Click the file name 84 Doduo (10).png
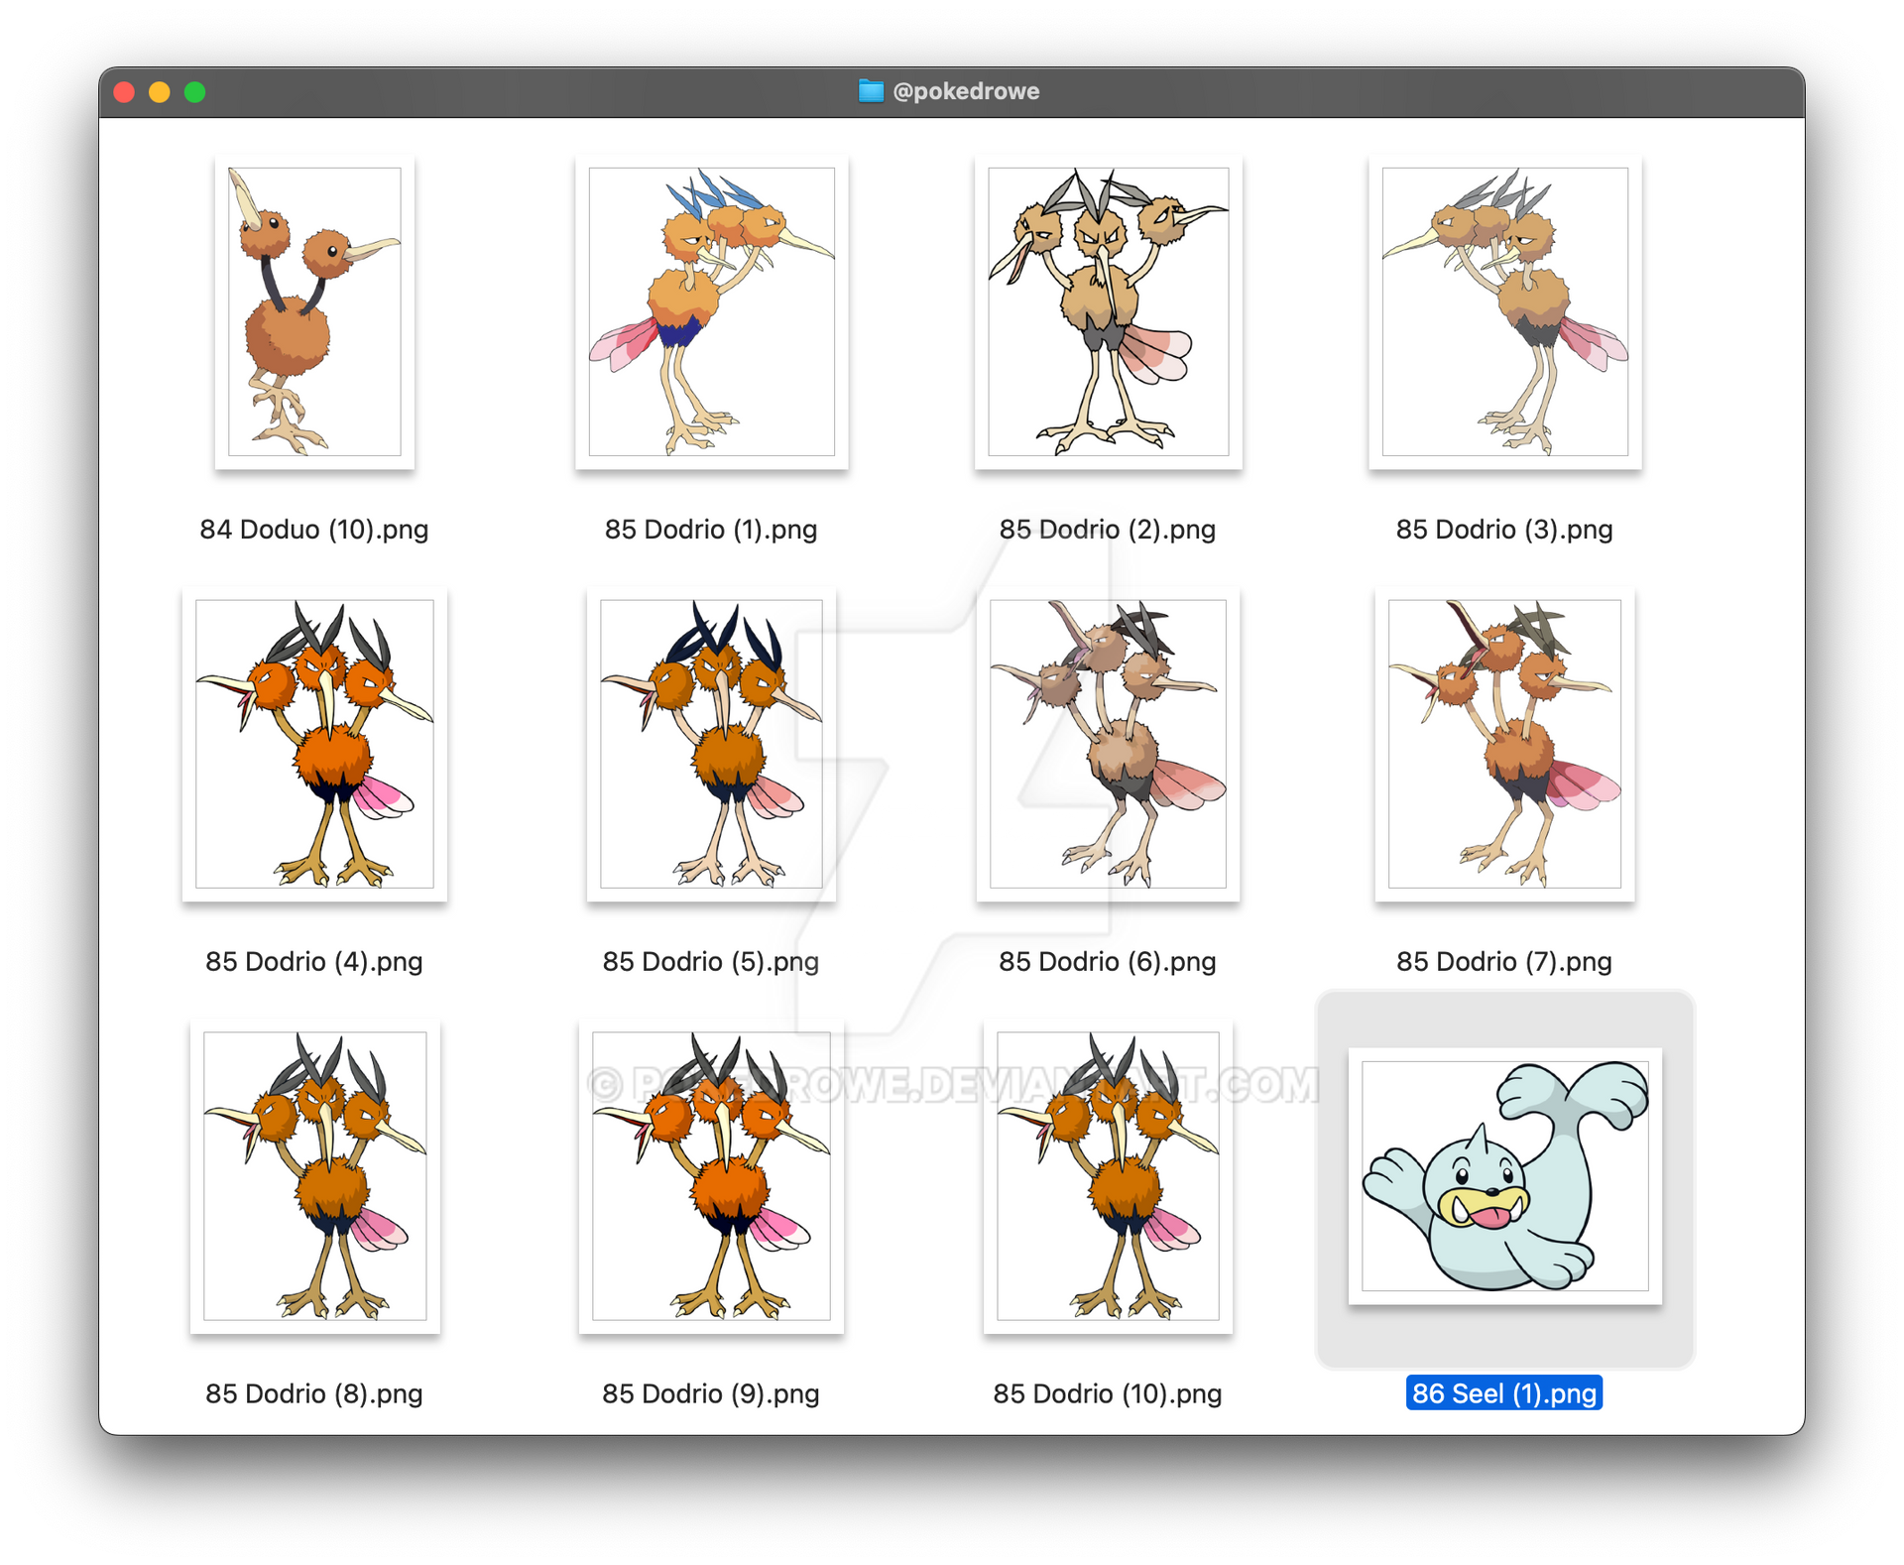 click(x=314, y=529)
